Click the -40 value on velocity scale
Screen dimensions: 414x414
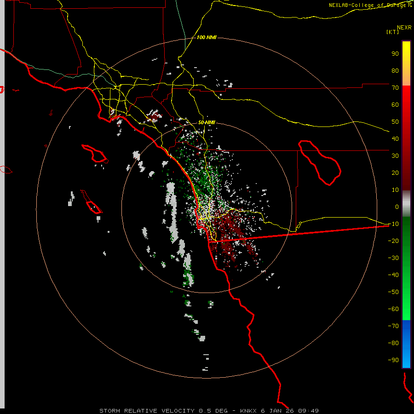tap(393, 275)
